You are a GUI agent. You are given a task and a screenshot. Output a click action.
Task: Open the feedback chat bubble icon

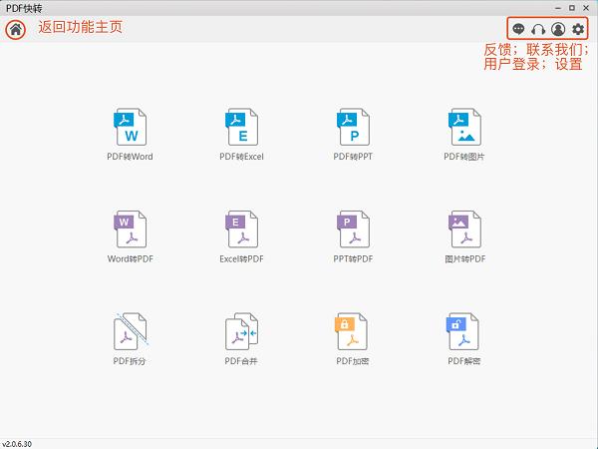[x=519, y=29]
